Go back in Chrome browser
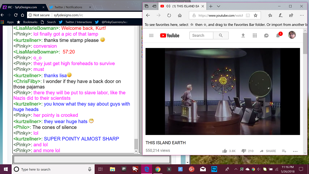Viewport: 309px width, 174px height. coord(2,15)
